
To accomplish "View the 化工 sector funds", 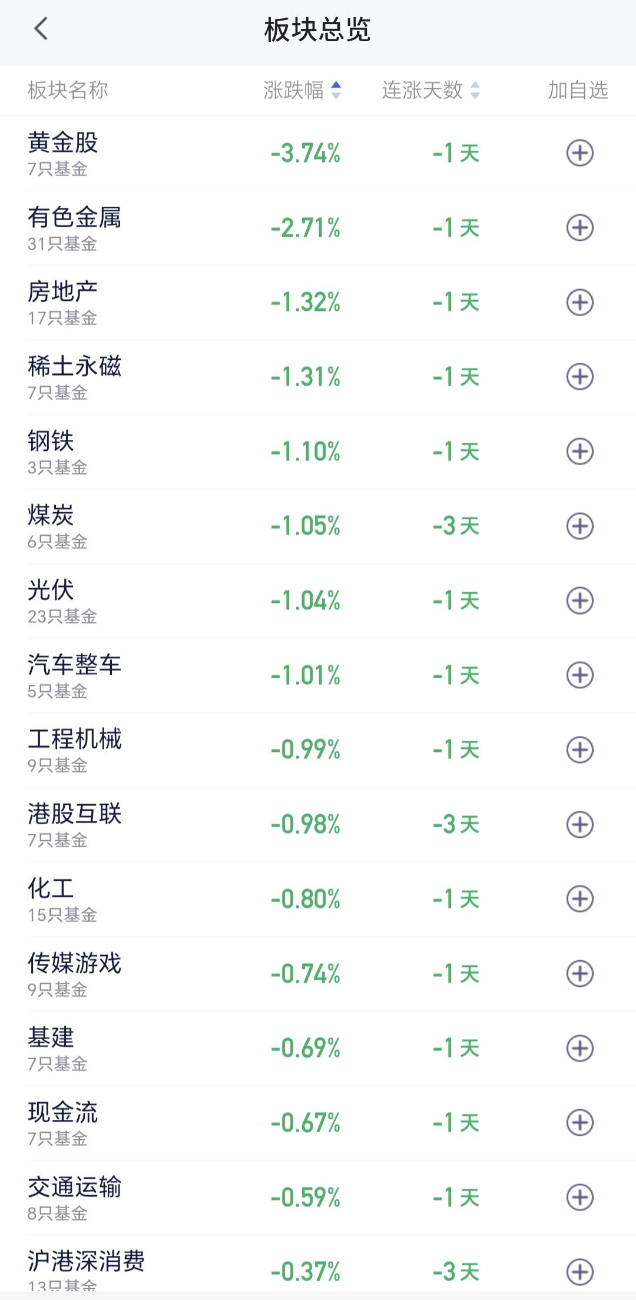I will [x=318, y=899].
